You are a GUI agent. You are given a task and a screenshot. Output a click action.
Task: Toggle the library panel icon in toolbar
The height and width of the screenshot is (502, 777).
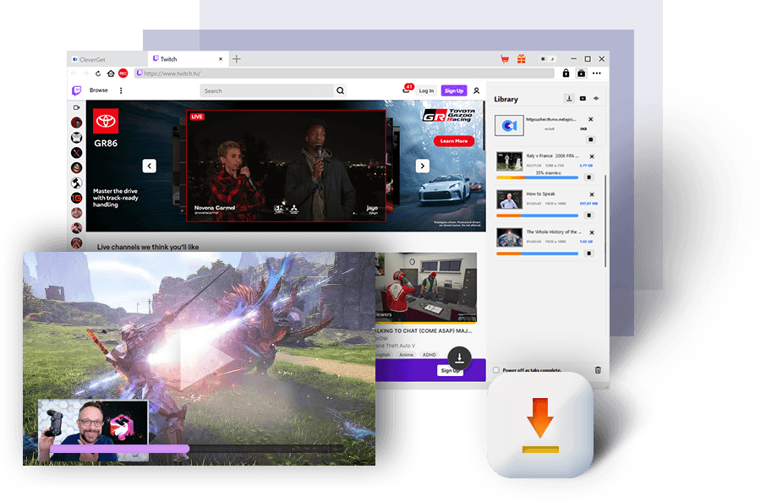pyautogui.click(x=581, y=74)
